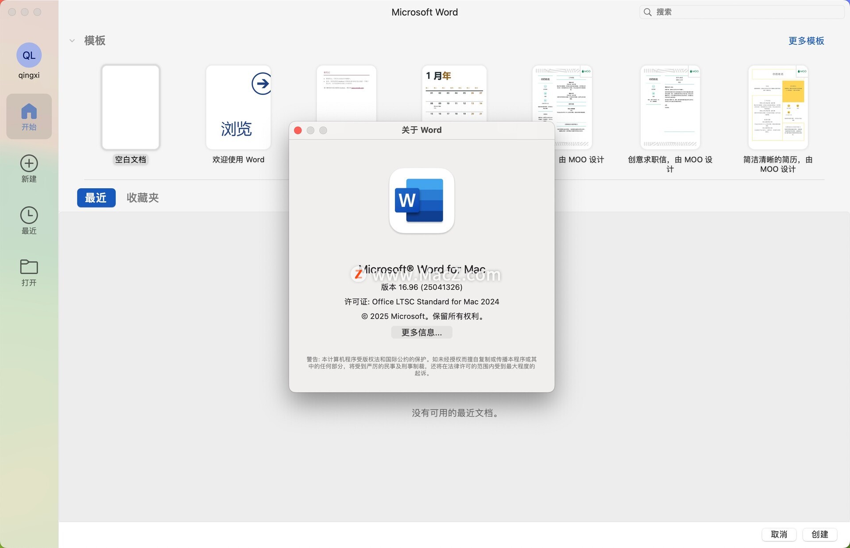Click the 取消 button

779,534
